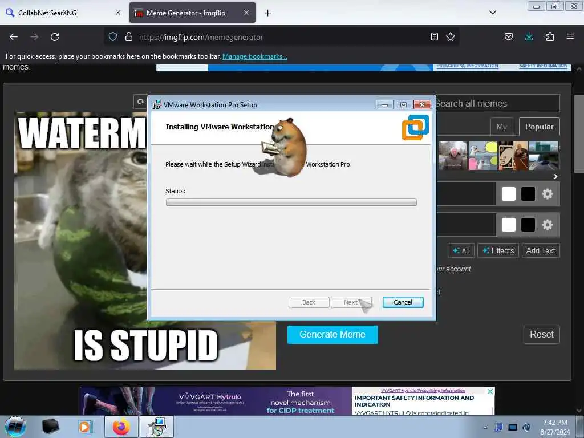This screenshot has width=584, height=438.
Task: Click the disabled Next button in VMware setup
Action: pyautogui.click(x=351, y=302)
